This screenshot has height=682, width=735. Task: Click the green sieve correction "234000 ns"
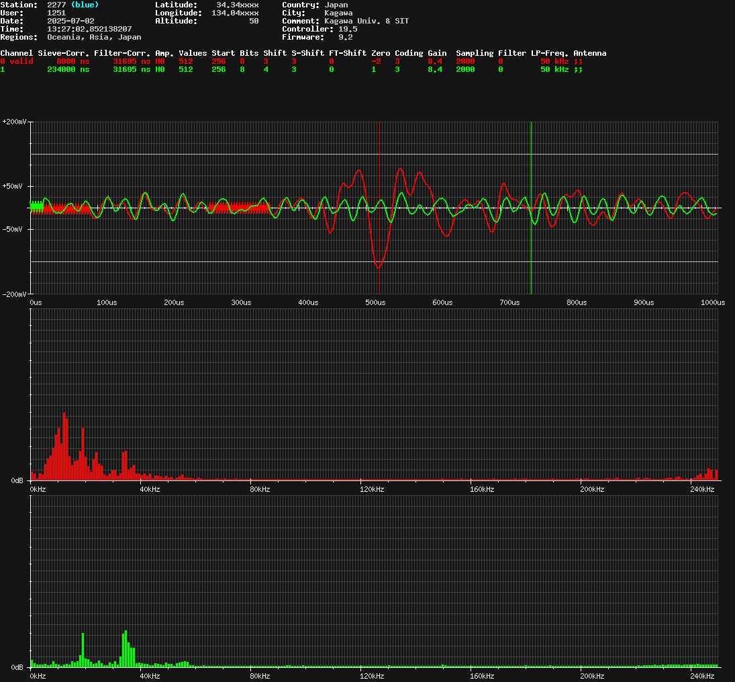(68, 69)
